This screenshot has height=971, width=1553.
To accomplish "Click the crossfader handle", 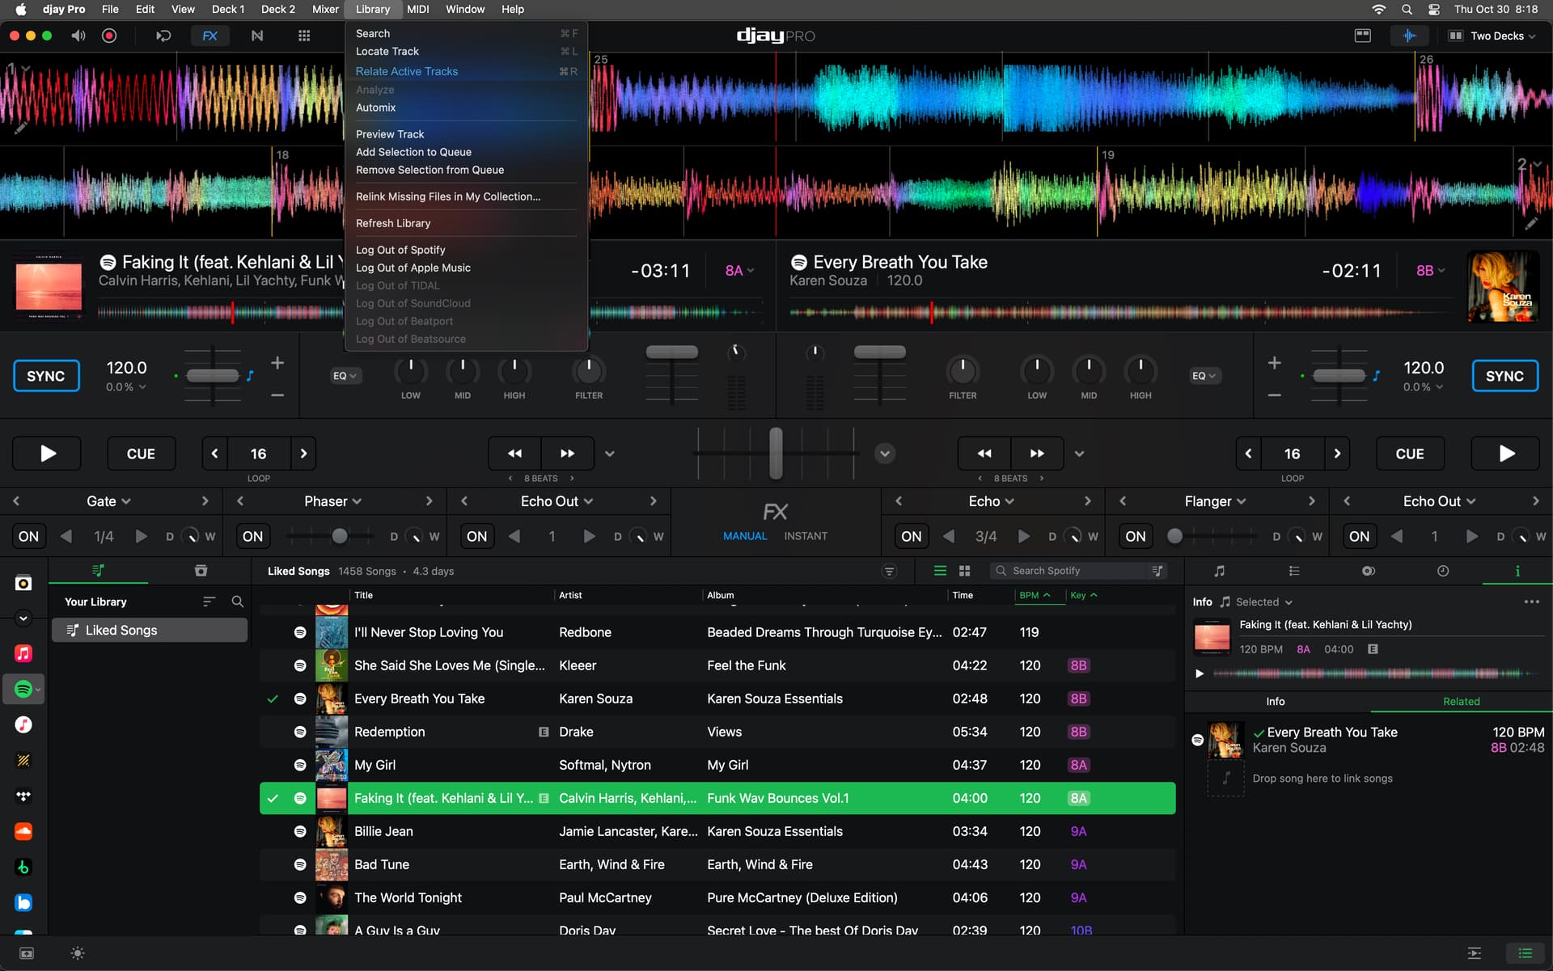I will pos(776,453).
